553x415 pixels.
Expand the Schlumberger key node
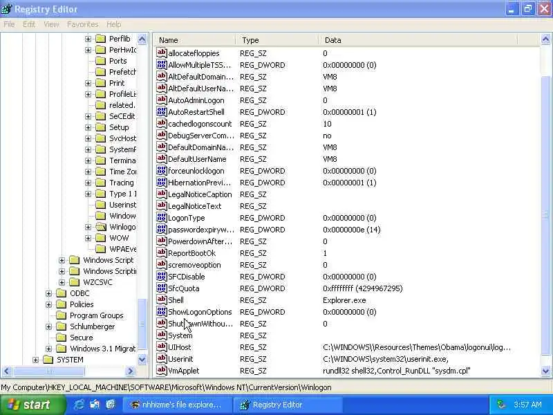click(x=48, y=326)
